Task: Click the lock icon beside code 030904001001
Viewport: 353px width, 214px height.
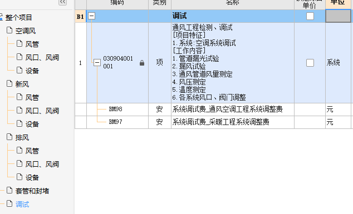Action: point(142,63)
